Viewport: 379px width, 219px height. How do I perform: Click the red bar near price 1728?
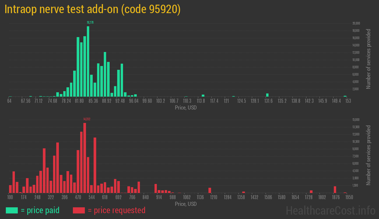coord(311,192)
